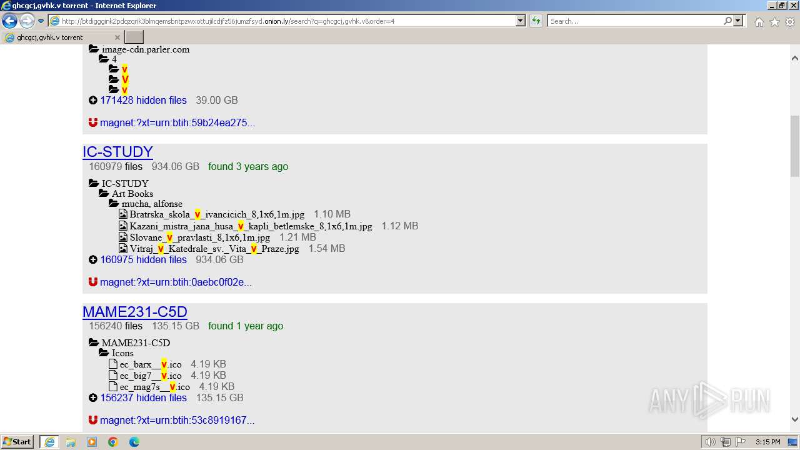Screen dimensions: 800x450
Task: Click Internet Explorer taskbar icon
Action: click(x=49, y=442)
